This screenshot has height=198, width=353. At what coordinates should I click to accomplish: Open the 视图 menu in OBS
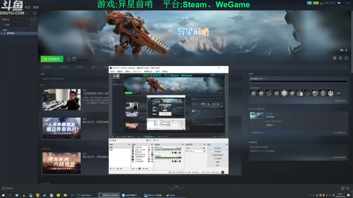pyautogui.click(x=128, y=71)
